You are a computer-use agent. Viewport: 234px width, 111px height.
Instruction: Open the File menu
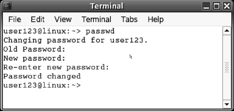pos(15,19)
